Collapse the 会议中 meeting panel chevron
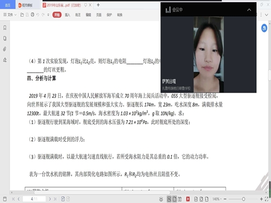This screenshot has height=203, width=271. click(249, 10)
